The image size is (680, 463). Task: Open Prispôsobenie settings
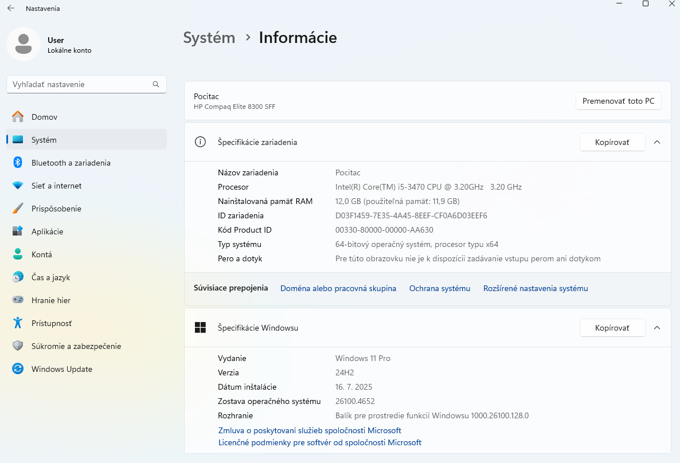coord(87,209)
